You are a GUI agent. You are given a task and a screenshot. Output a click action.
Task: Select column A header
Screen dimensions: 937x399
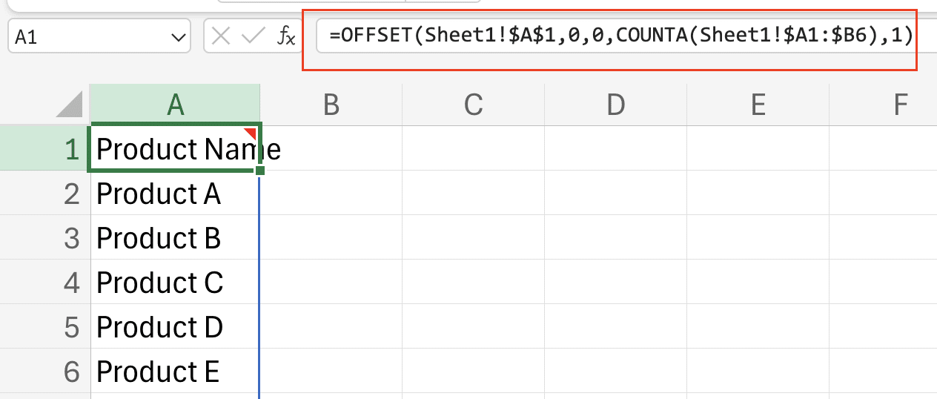point(175,105)
